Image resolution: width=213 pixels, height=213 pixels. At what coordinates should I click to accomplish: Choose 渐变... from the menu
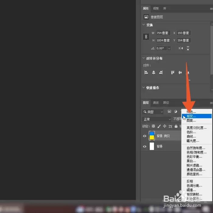[197, 116]
